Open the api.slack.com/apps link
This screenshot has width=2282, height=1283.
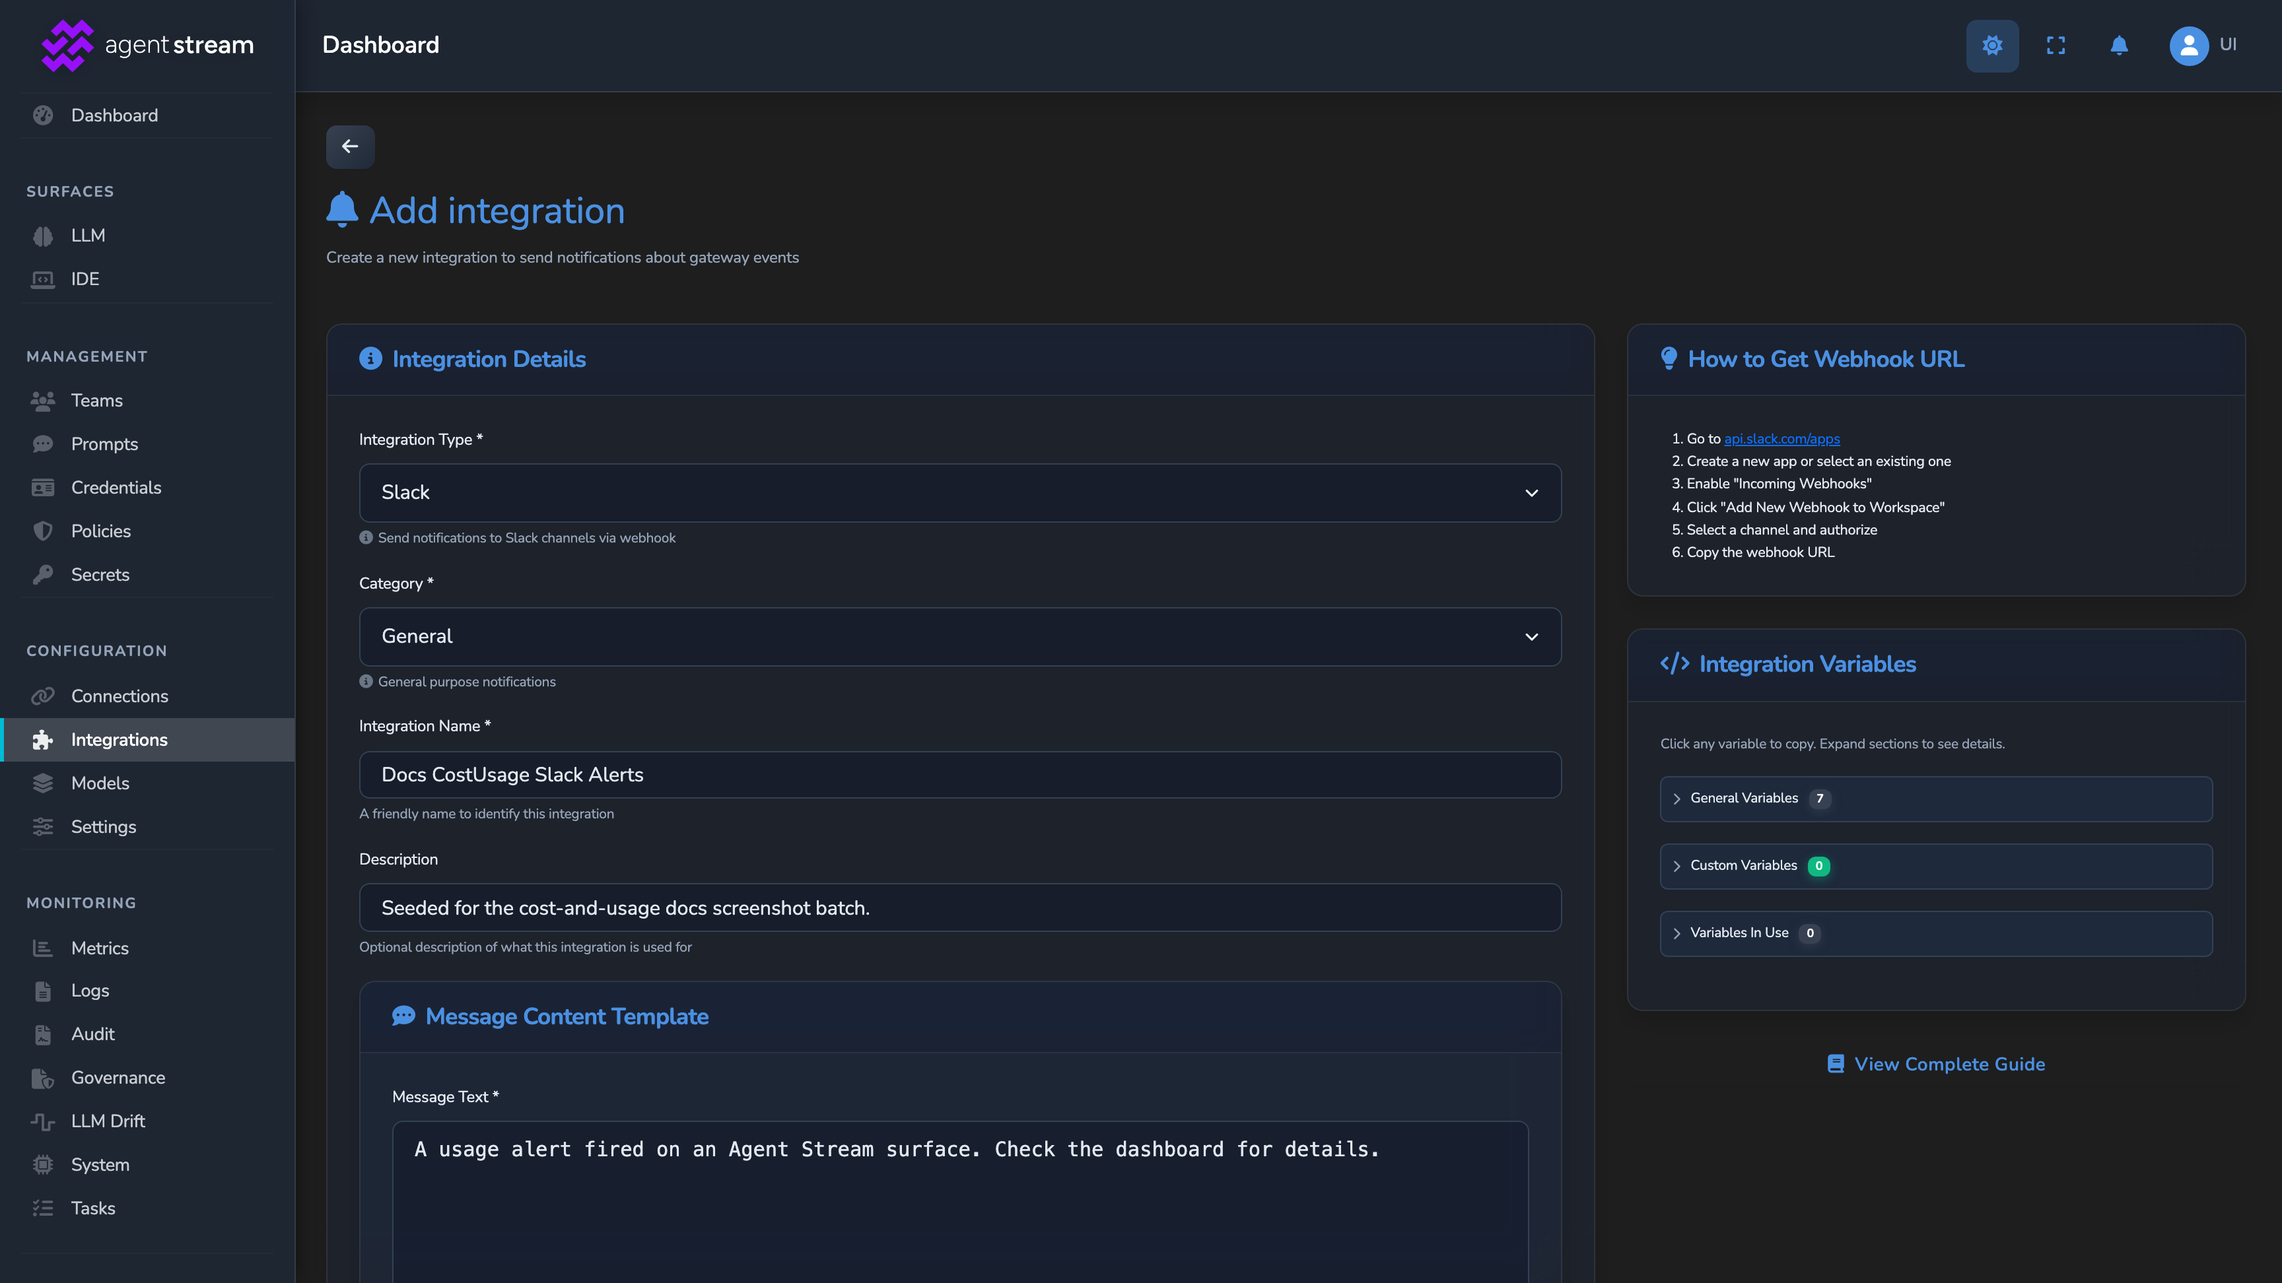[1781, 438]
